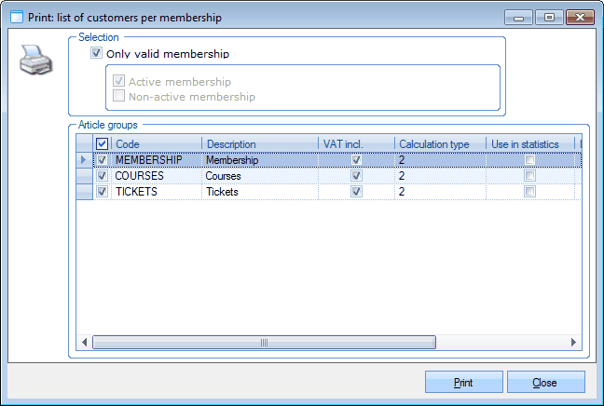Toggle Use in statistics for MEMBERSHIP row

(x=529, y=160)
